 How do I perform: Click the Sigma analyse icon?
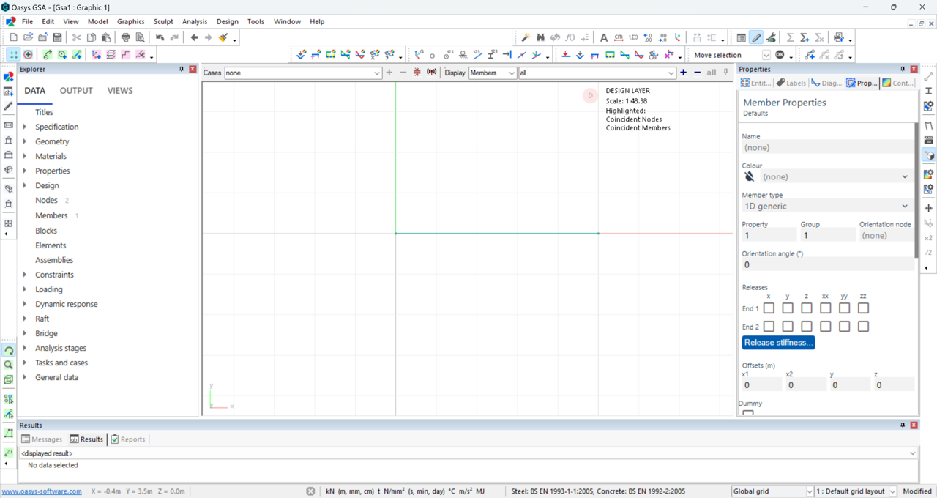coord(790,37)
